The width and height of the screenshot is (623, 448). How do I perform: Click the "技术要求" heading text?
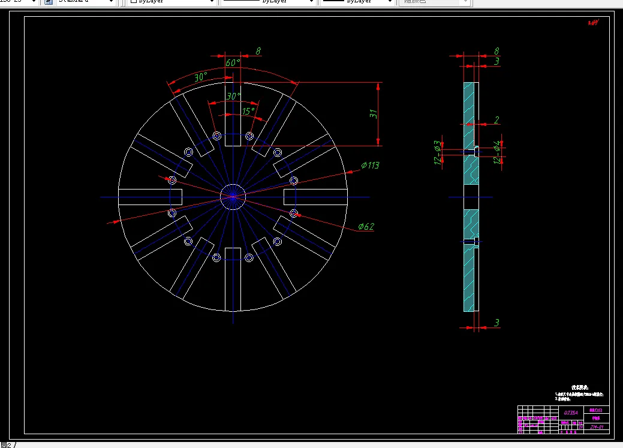(580, 387)
